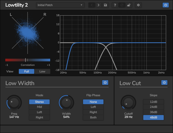Click the Lowtility 2 logo title
173x133 pixels.
(16, 5)
